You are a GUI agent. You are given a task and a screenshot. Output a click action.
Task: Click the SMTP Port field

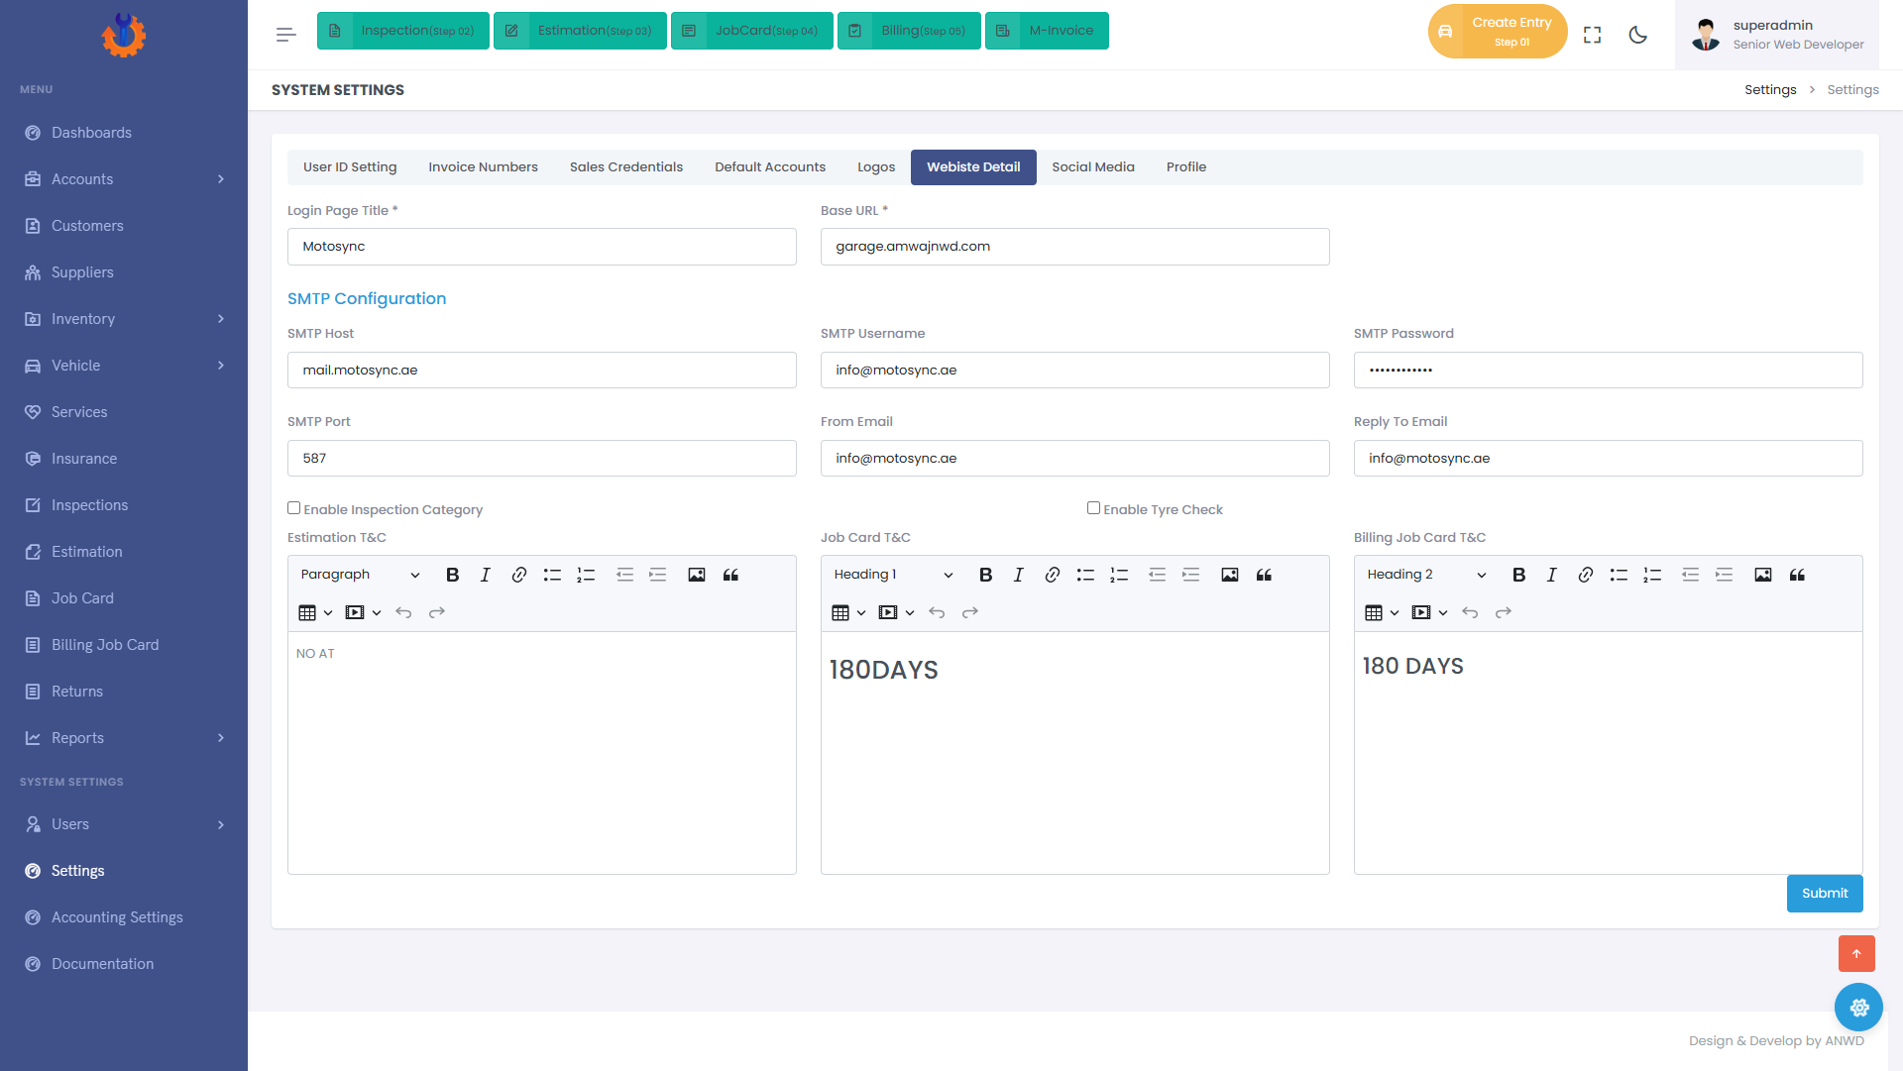542,459
